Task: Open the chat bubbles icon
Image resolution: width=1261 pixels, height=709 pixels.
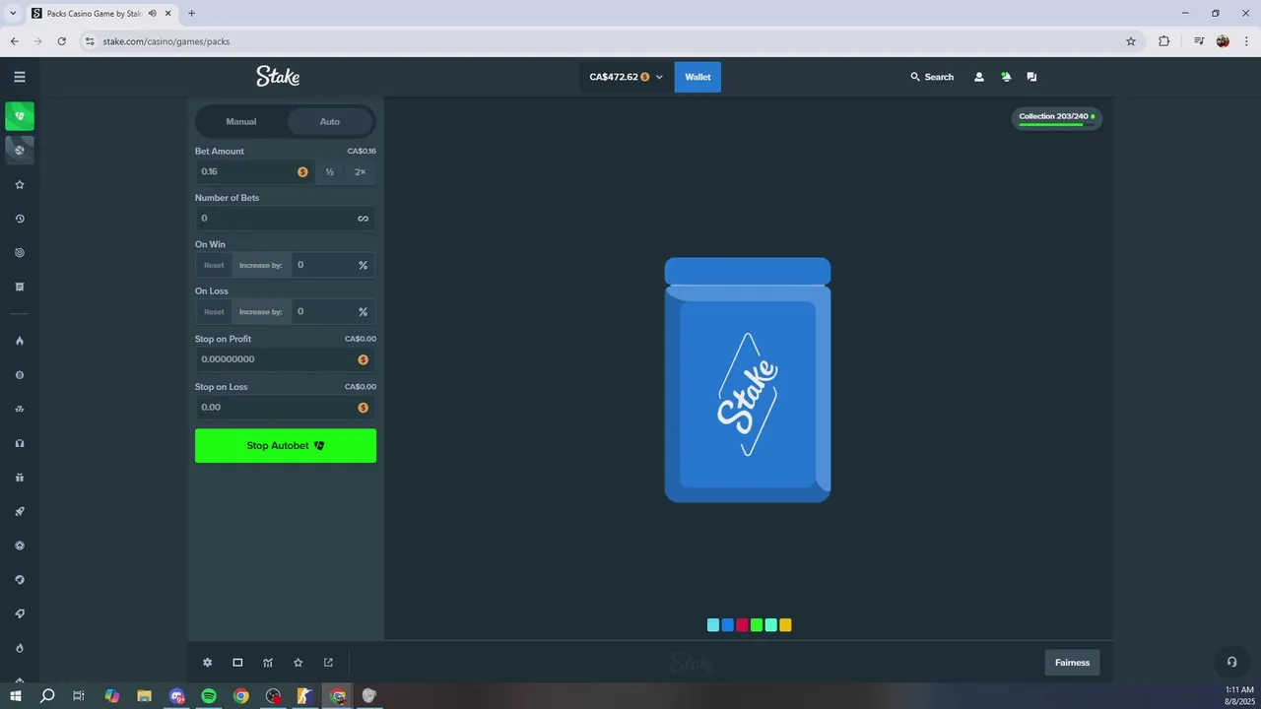Action: pos(1031,77)
